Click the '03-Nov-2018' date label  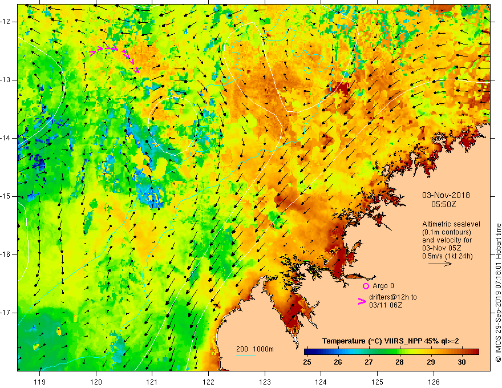coord(446,195)
